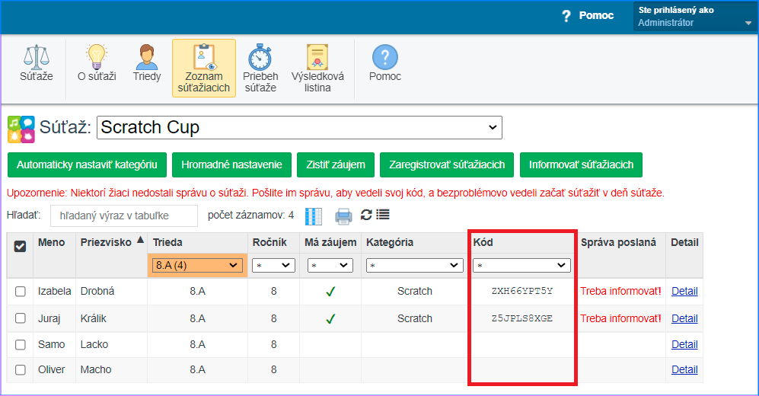Tick the checkbox for Oliver Macho
Image resolution: width=759 pixels, height=396 pixels.
pos(21,370)
